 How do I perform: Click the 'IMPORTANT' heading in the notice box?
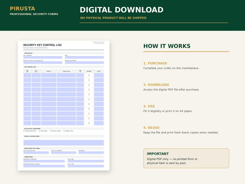tap(158, 154)
